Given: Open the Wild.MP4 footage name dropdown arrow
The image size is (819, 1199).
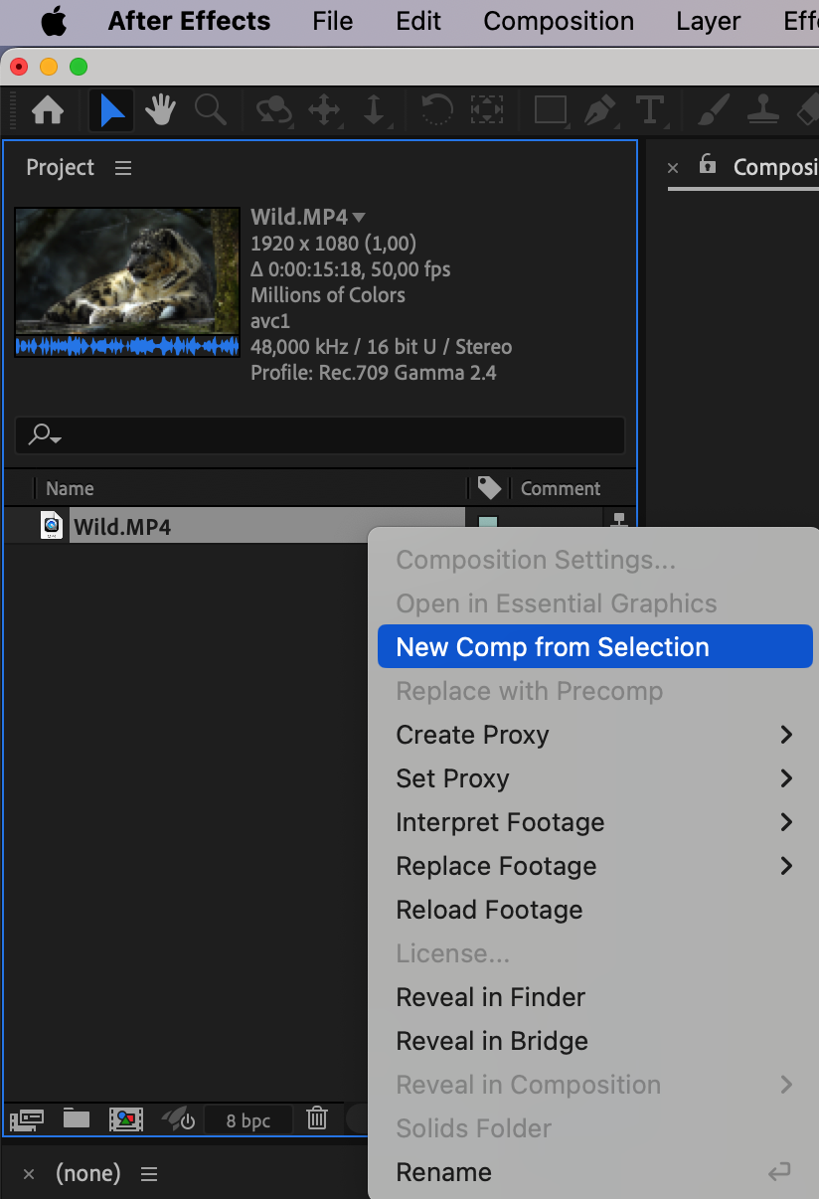Looking at the screenshot, I should coord(359,217).
